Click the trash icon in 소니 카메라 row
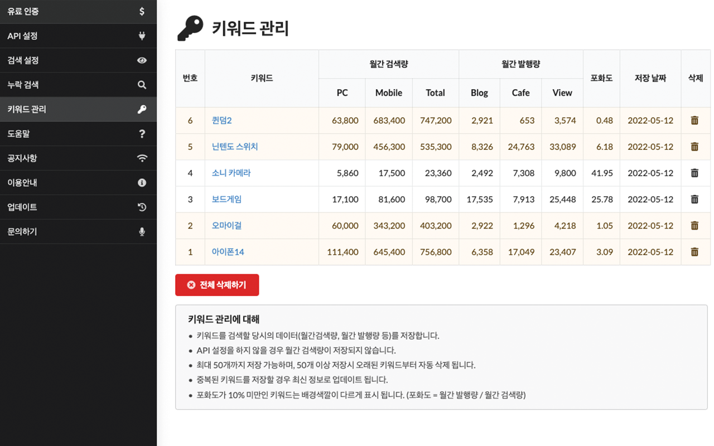Screen dimensions: 714x446 (694, 173)
